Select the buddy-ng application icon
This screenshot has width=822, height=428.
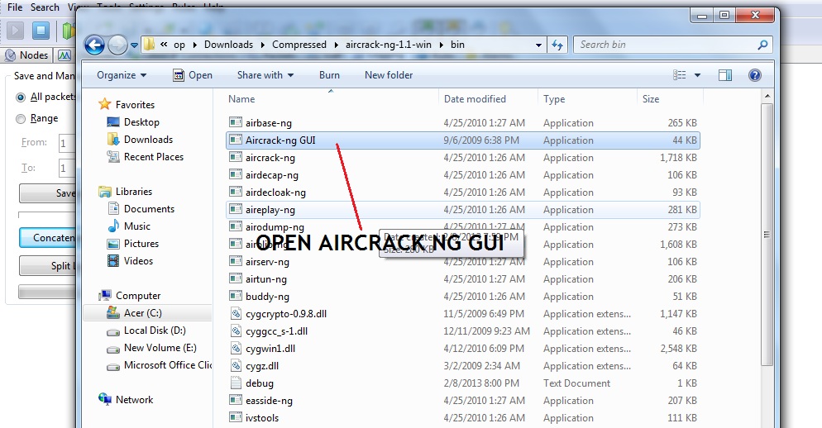pyautogui.click(x=236, y=296)
